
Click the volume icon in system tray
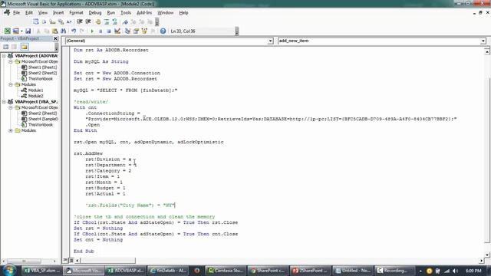(455, 271)
